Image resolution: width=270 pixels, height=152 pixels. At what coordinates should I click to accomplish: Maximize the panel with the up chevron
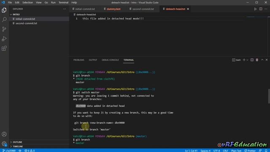[262, 60]
